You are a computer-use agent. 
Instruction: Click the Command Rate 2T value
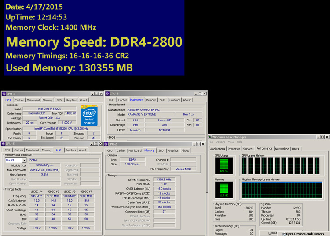point(164,212)
